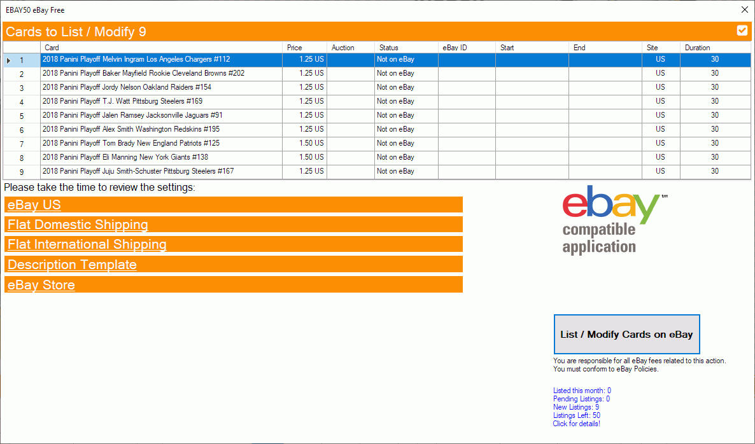Click the 1.50 US price for Eli Manning
The width and height of the screenshot is (755, 444).
tap(304, 157)
